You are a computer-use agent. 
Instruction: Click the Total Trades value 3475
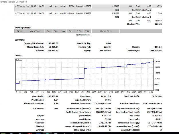56,109
